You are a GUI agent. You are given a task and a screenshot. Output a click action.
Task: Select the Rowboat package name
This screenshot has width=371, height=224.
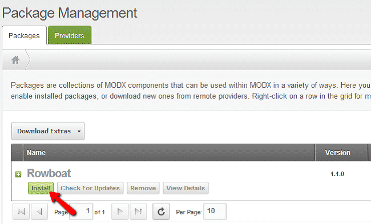coord(49,173)
